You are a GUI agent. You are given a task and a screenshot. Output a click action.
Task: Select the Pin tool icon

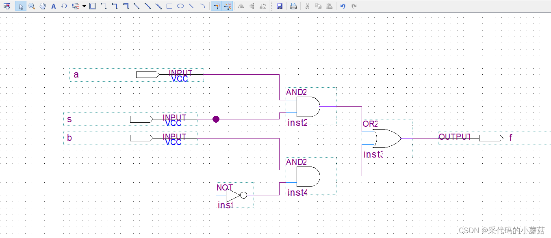click(x=76, y=6)
